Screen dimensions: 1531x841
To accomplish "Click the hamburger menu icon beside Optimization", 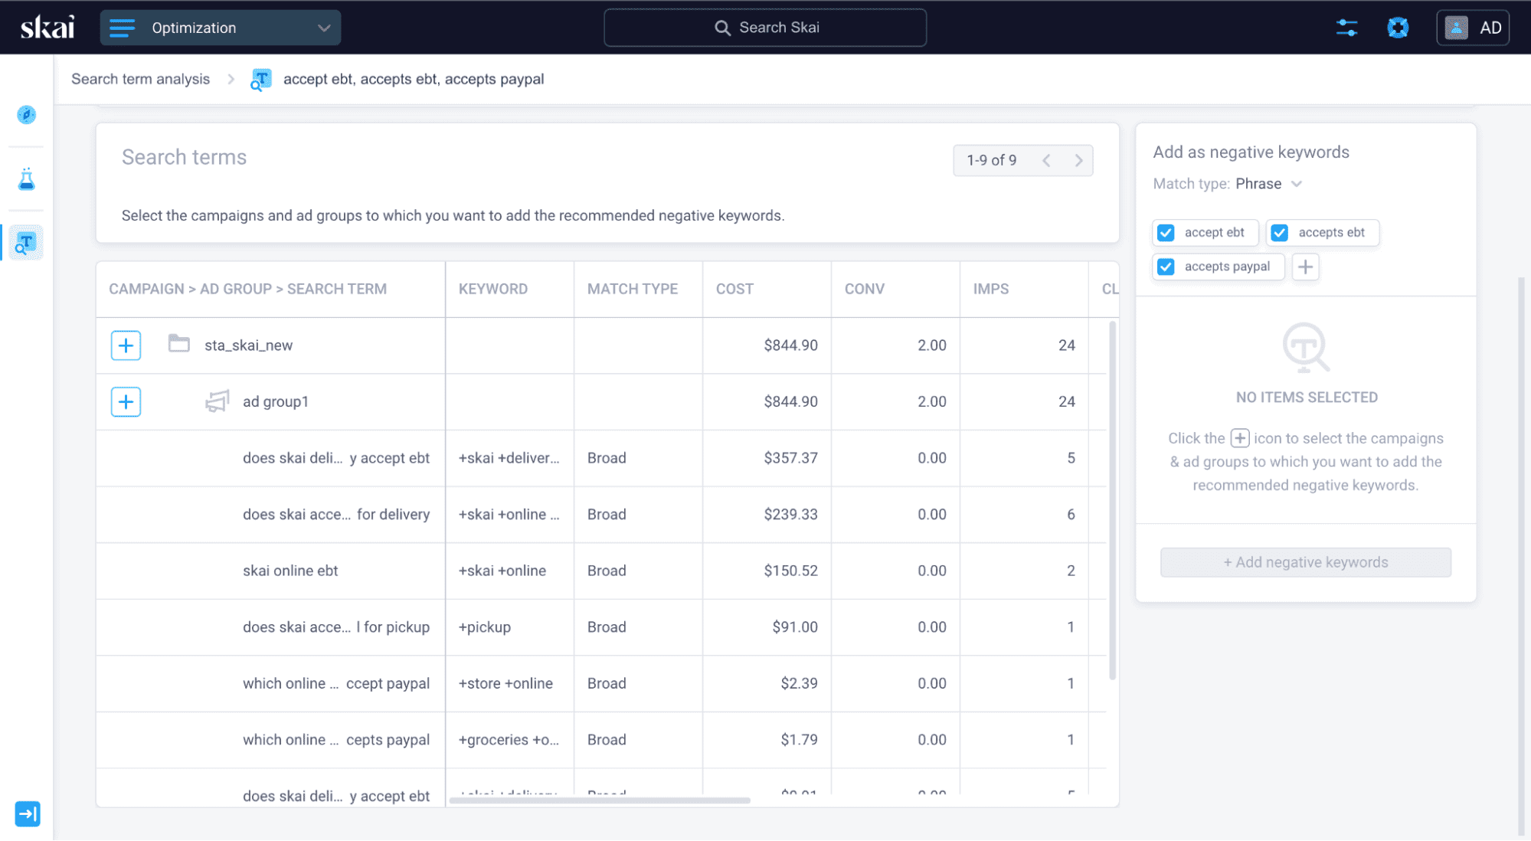I will (122, 28).
